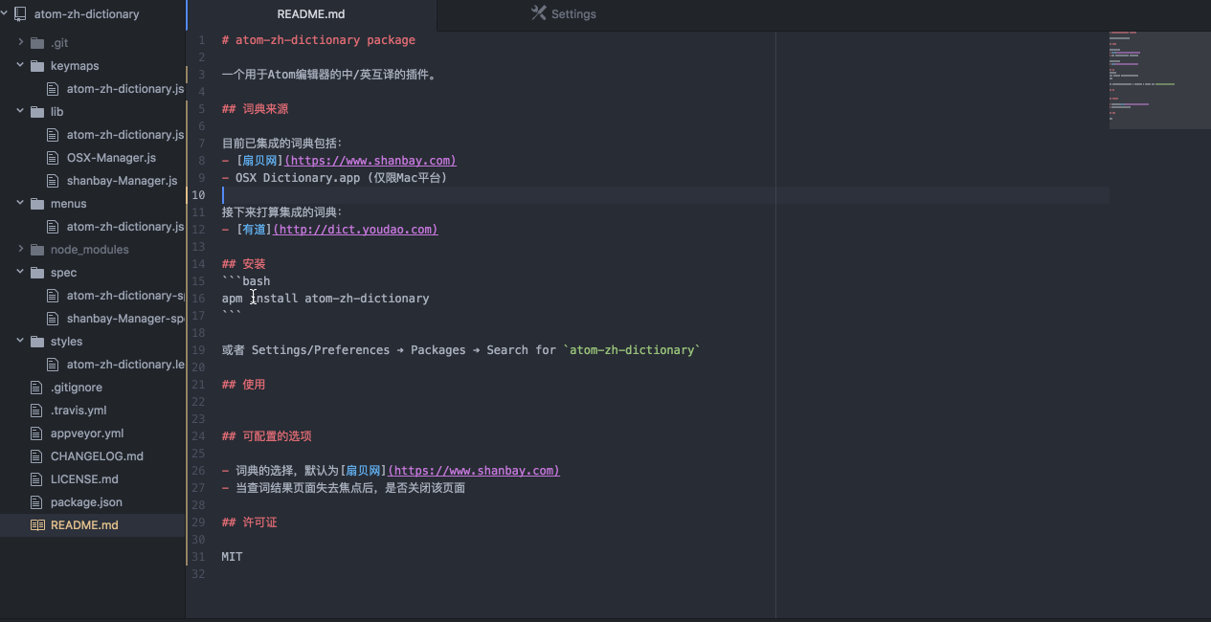Click the tools icon on Settings tab
The image size is (1211, 622).
(x=539, y=13)
